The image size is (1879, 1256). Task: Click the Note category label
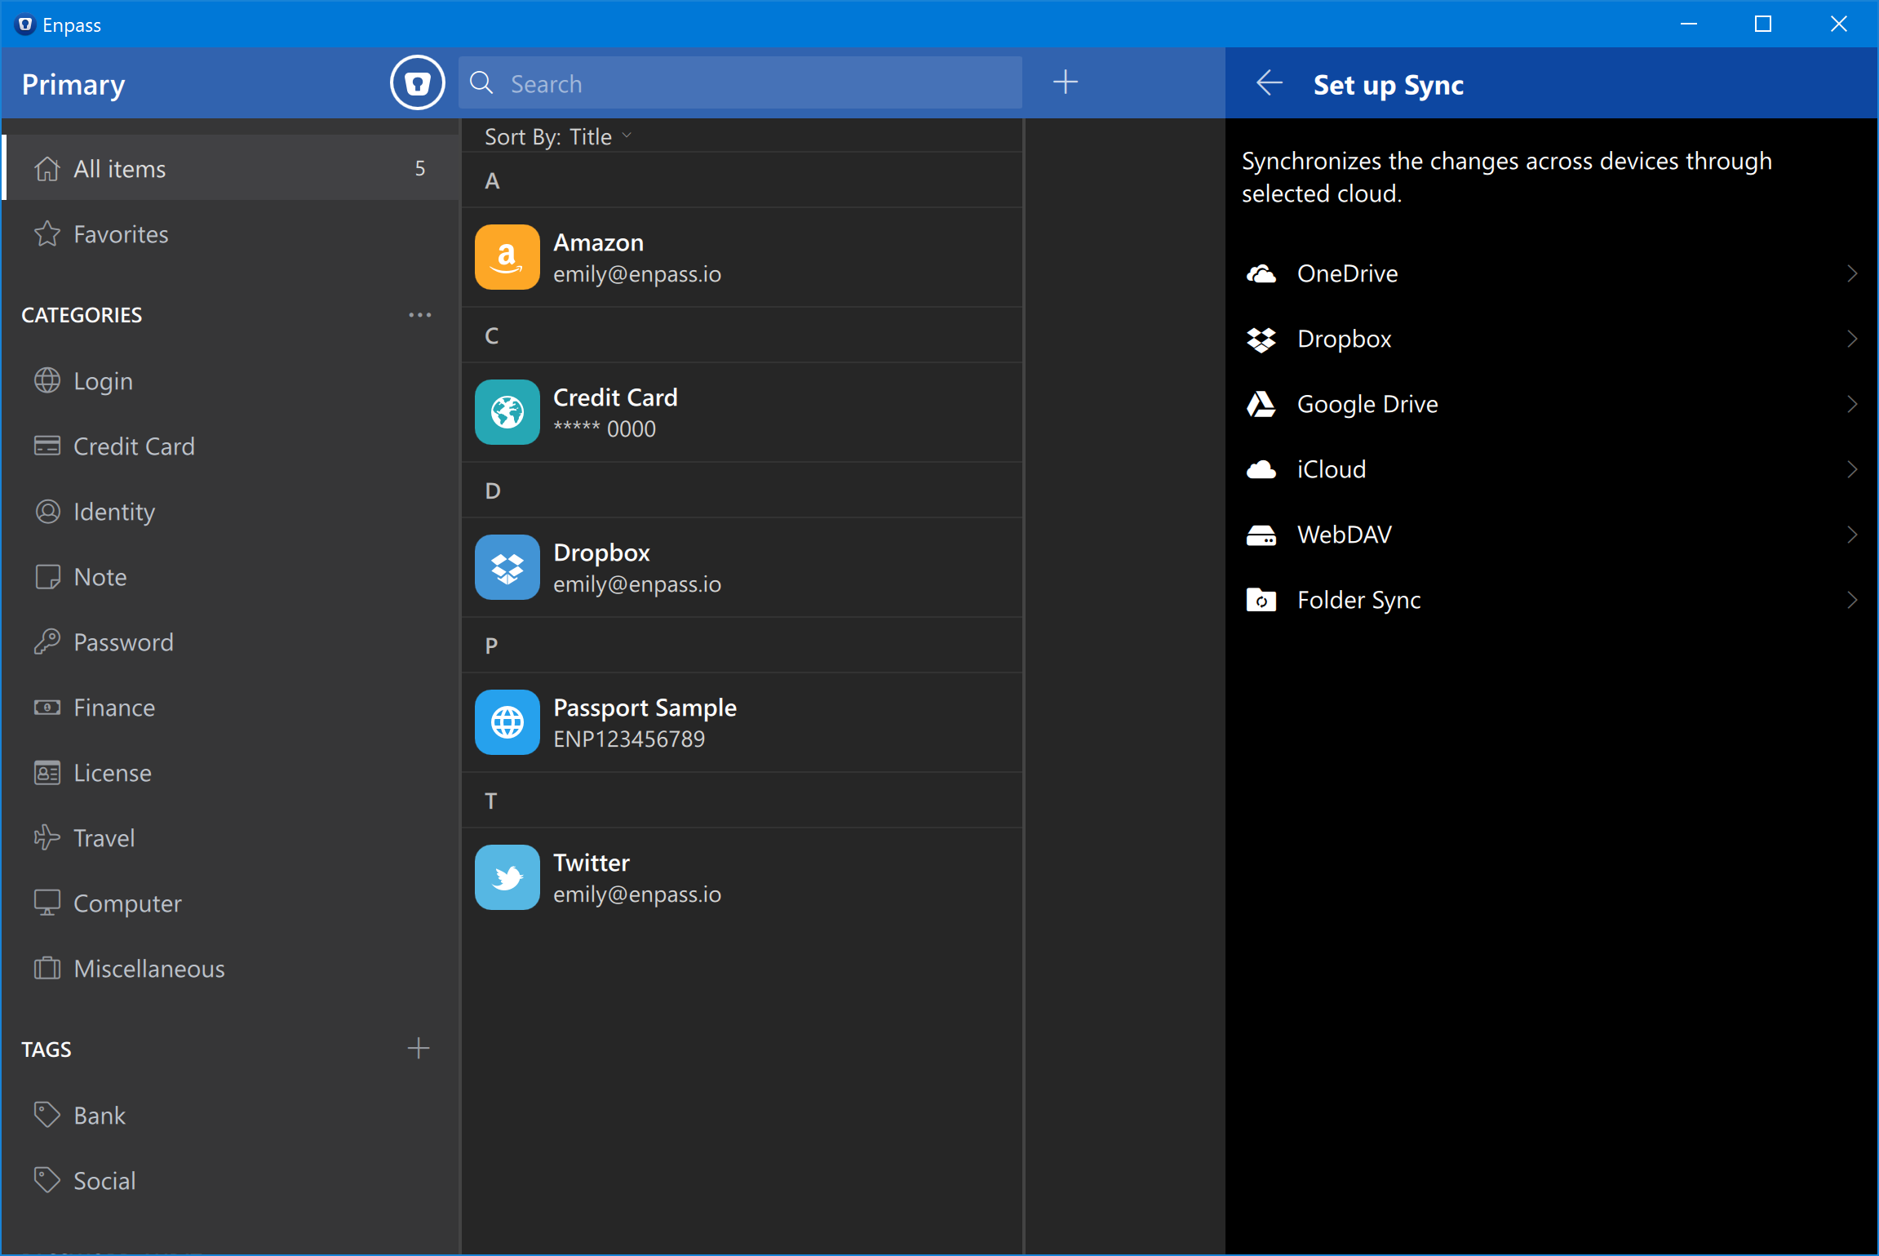(x=100, y=577)
